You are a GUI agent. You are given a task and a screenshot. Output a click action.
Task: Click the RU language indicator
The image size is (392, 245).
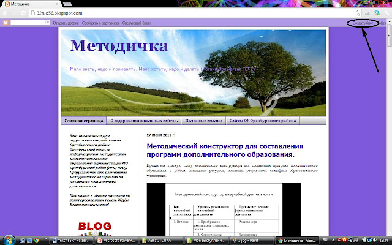(x=325, y=240)
